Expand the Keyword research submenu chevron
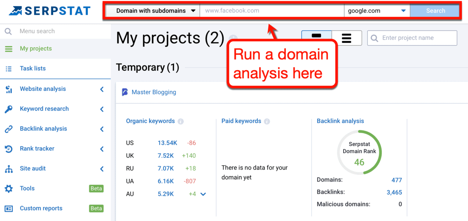Screen dimensions: 468x221 coord(102,109)
